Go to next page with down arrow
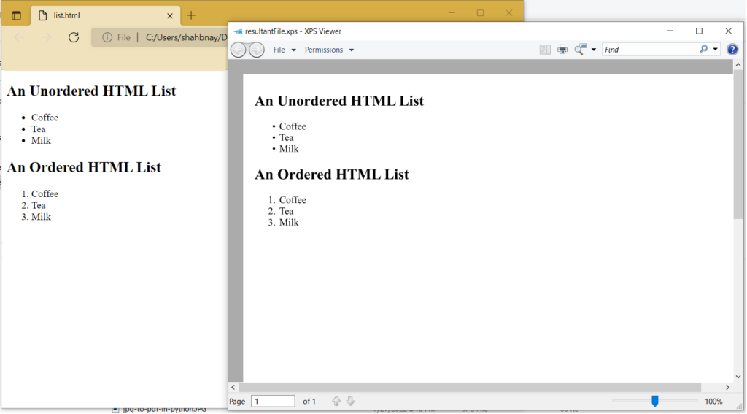 click(351, 401)
